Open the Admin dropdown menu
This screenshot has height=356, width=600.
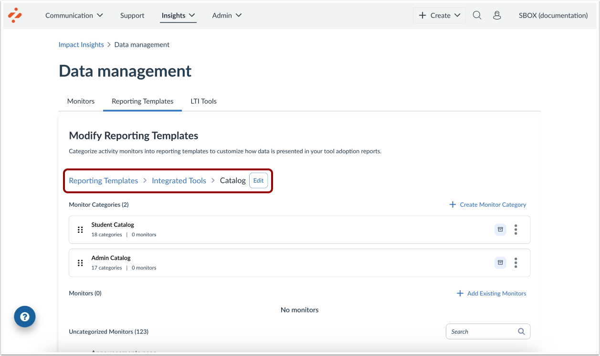point(227,15)
